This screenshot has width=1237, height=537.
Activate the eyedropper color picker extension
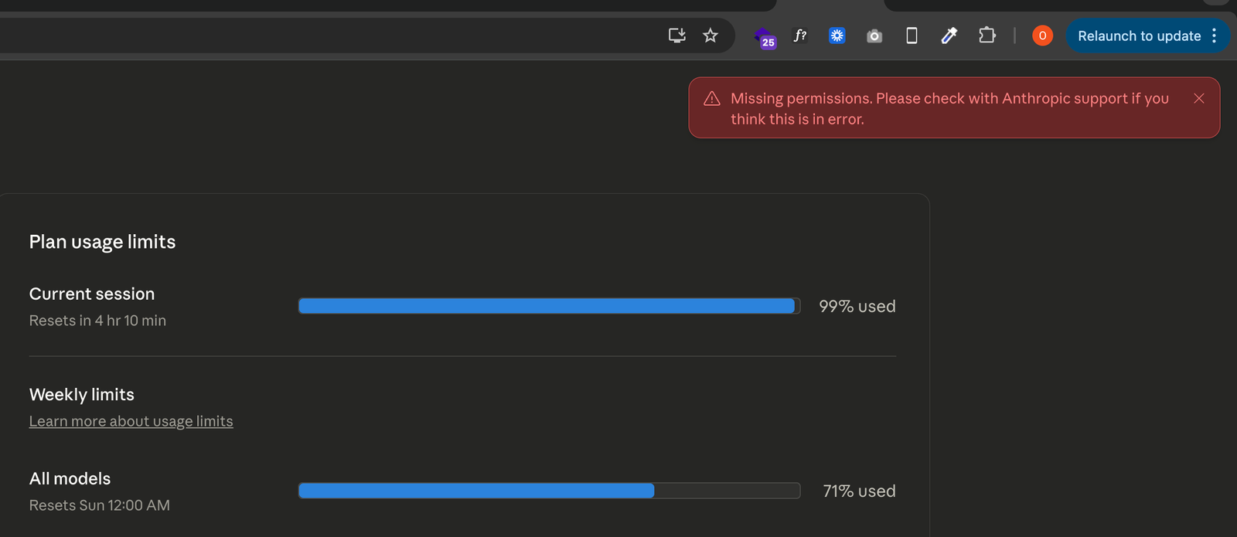949,36
